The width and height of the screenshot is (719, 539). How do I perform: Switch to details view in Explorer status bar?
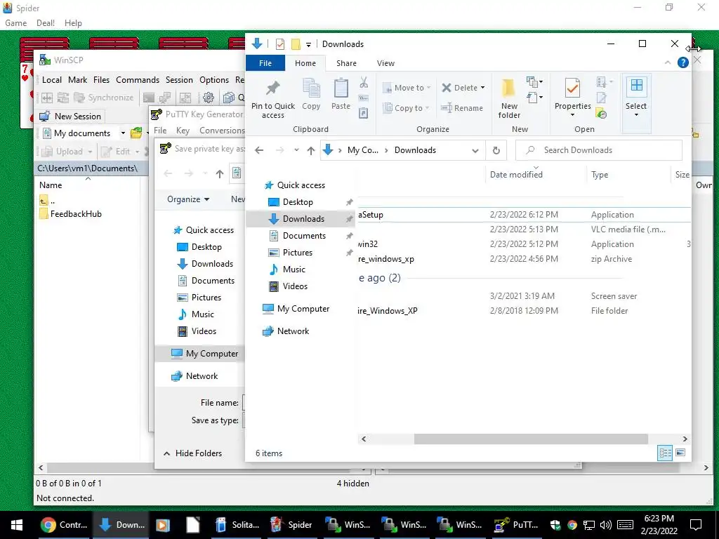(x=666, y=453)
